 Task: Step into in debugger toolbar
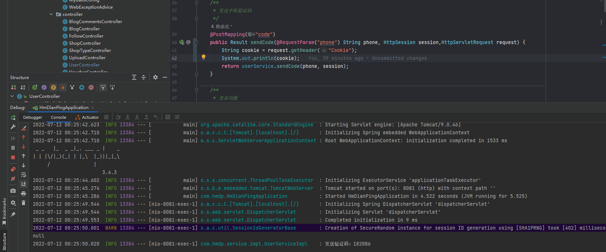tap(128, 117)
